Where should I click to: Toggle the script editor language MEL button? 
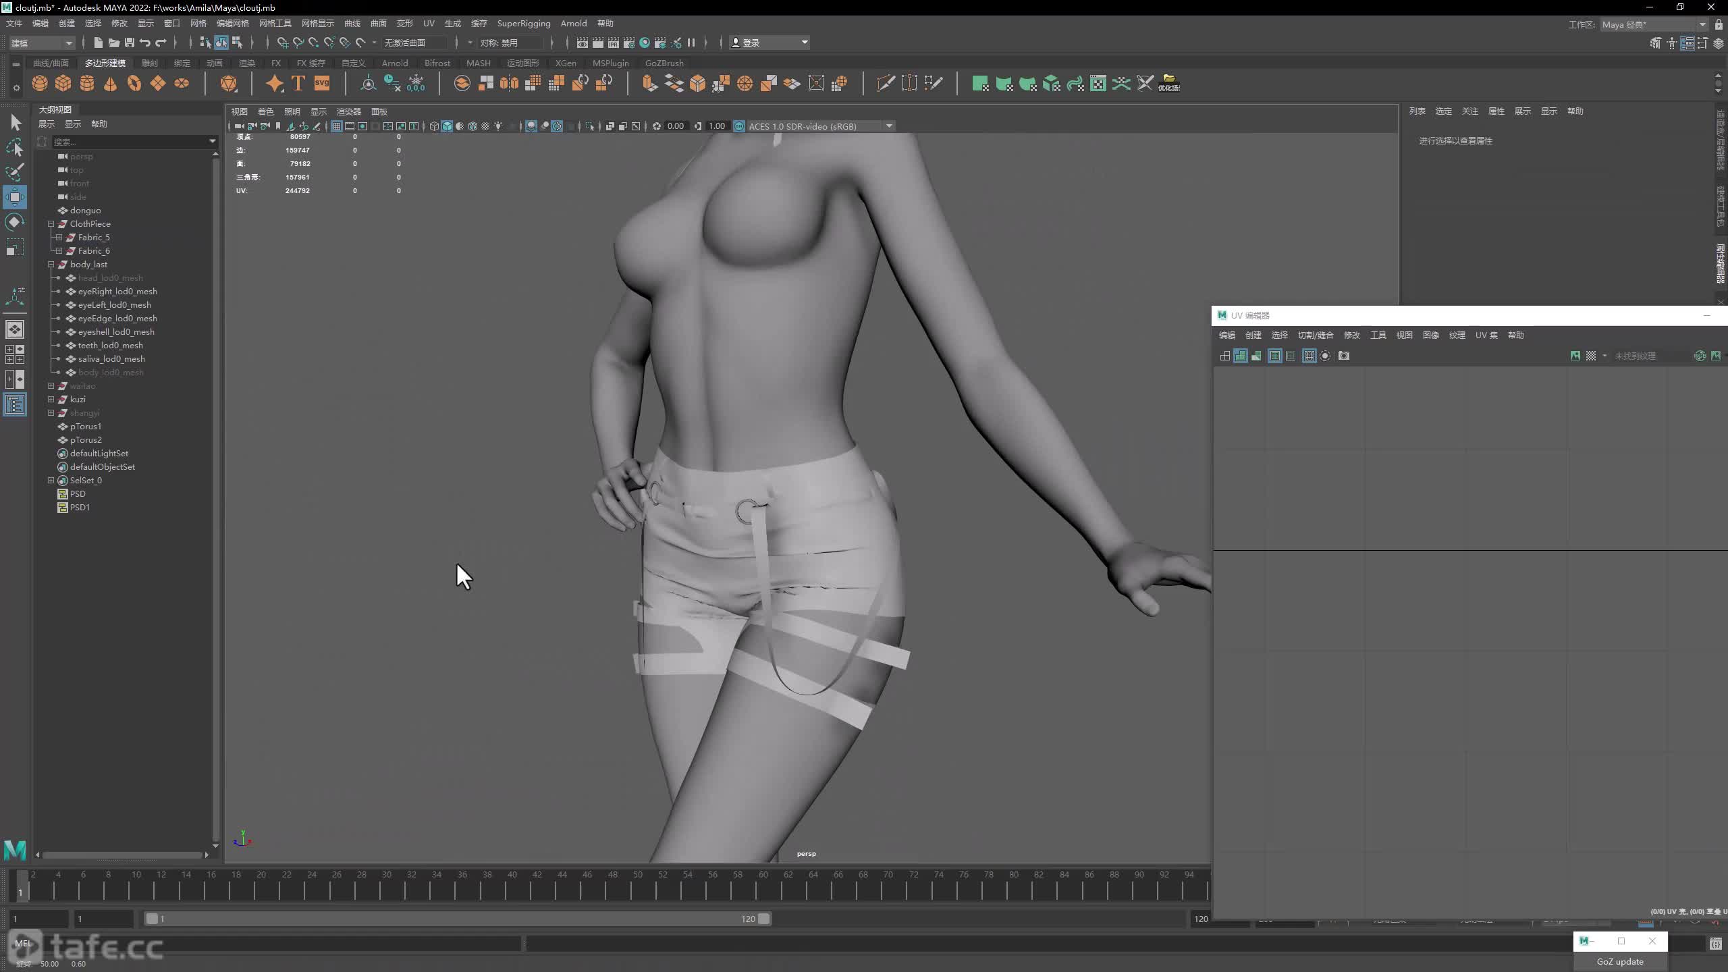(24, 944)
